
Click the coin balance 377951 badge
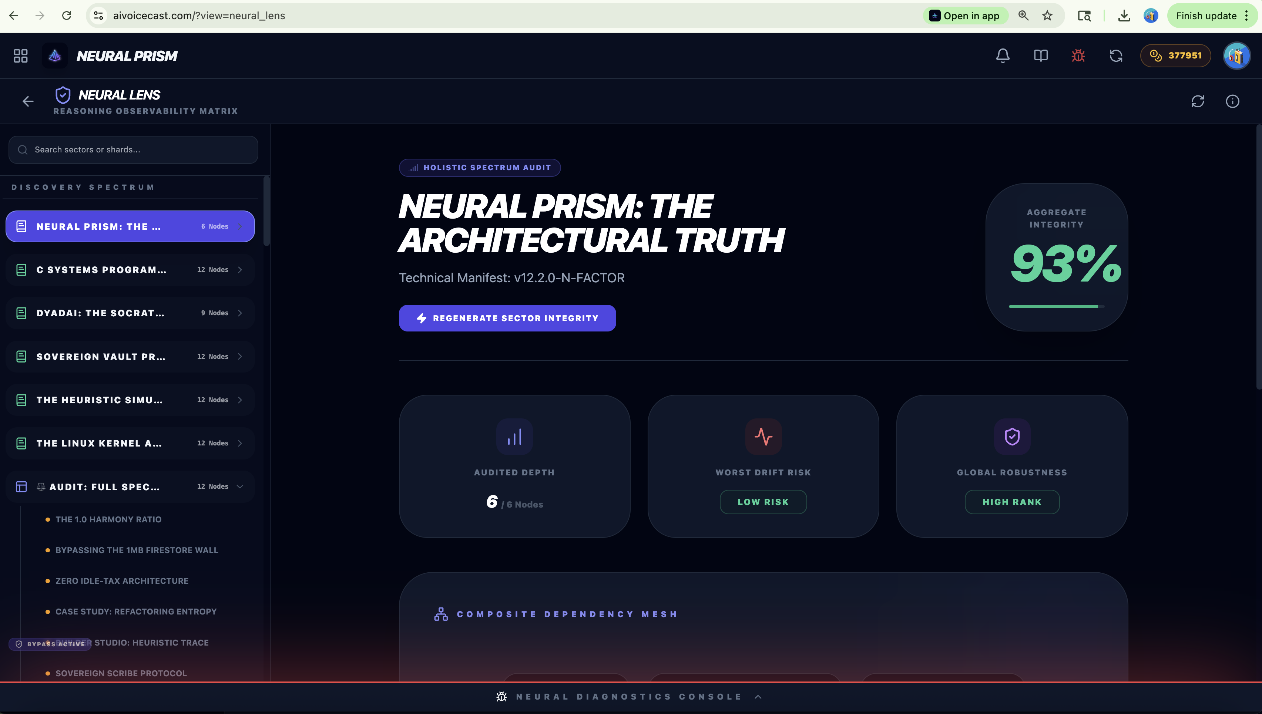(x=1176, y=56)
